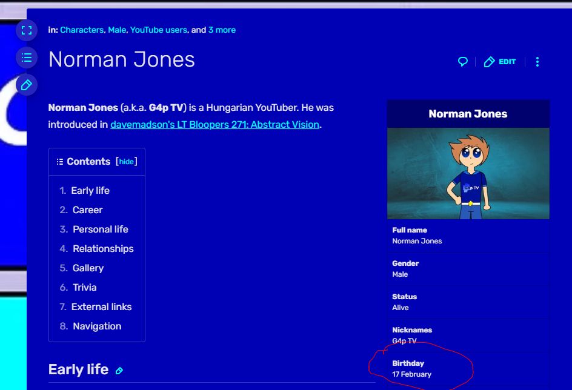Jump to Navigation in Contents
The image size is (572, 390).
tap(97, 326)
